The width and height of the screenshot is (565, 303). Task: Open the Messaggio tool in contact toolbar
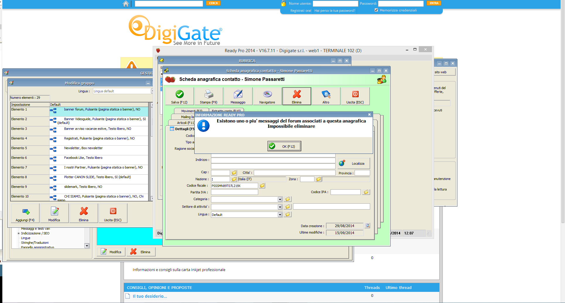click(238, 96)
